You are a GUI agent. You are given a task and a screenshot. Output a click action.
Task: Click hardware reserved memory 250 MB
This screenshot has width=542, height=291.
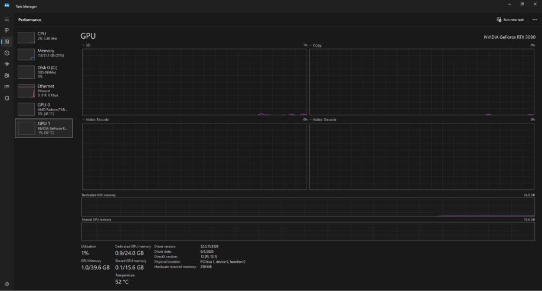pos(206,267)
